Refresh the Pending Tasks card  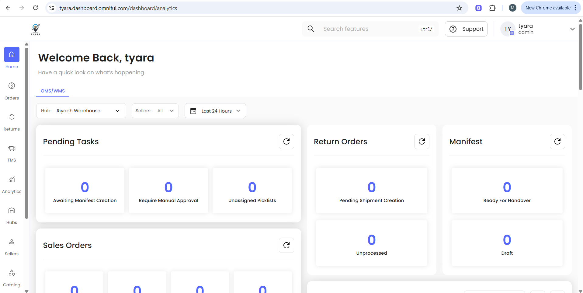286,141
